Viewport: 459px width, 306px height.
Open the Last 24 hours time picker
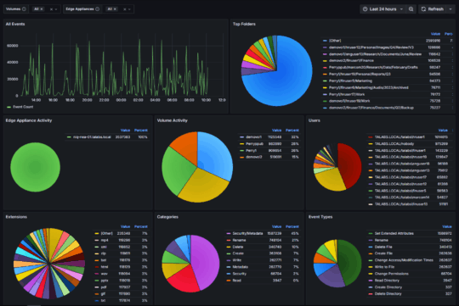coord(382,9)
